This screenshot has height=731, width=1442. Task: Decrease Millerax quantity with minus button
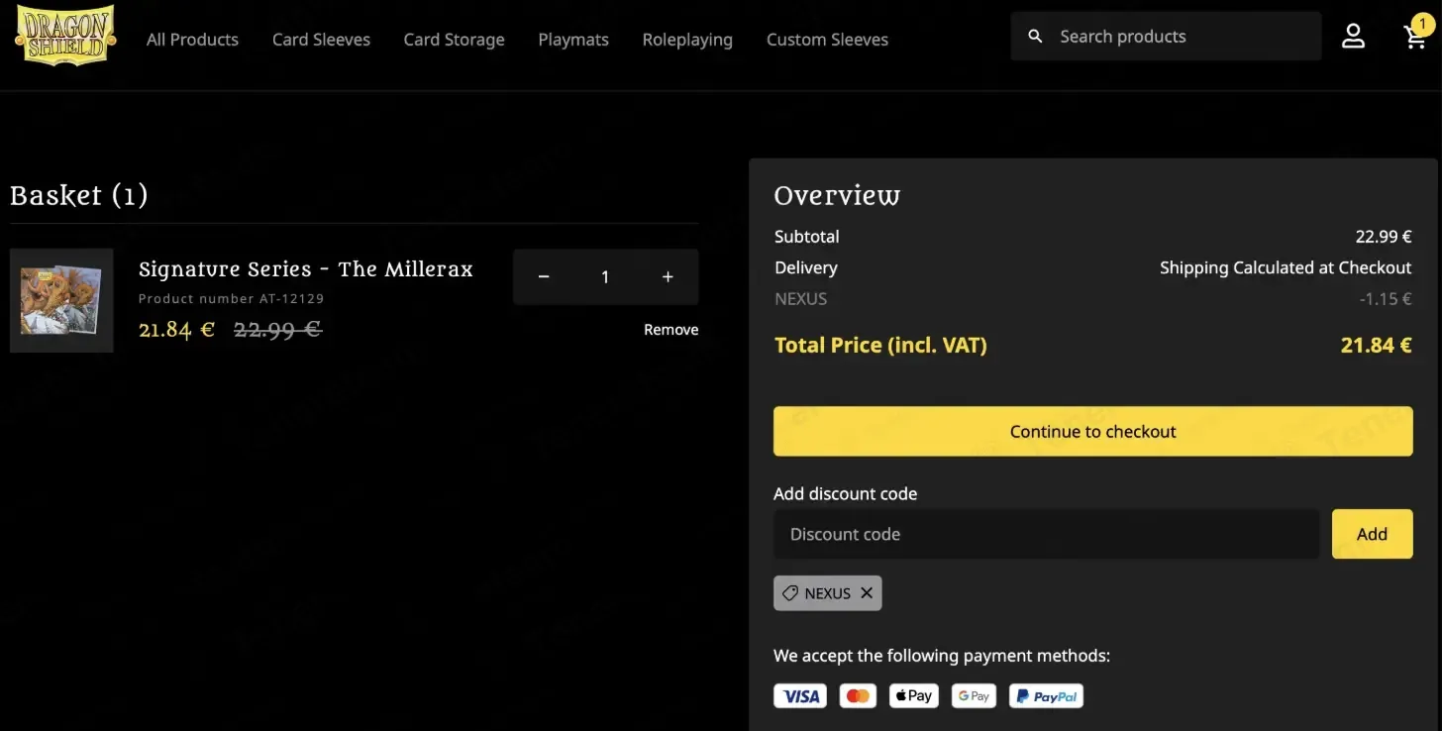coord(544,277)
